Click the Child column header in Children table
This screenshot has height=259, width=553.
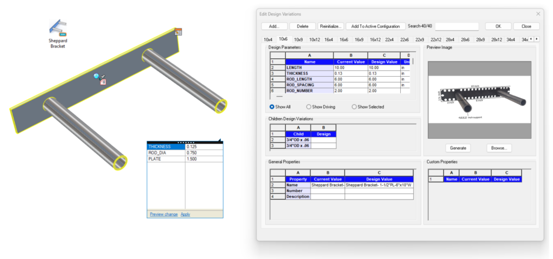[298, 134]
